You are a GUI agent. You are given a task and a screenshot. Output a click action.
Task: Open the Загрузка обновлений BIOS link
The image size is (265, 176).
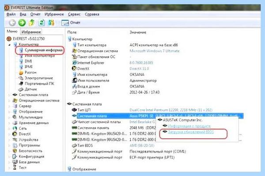191,132
